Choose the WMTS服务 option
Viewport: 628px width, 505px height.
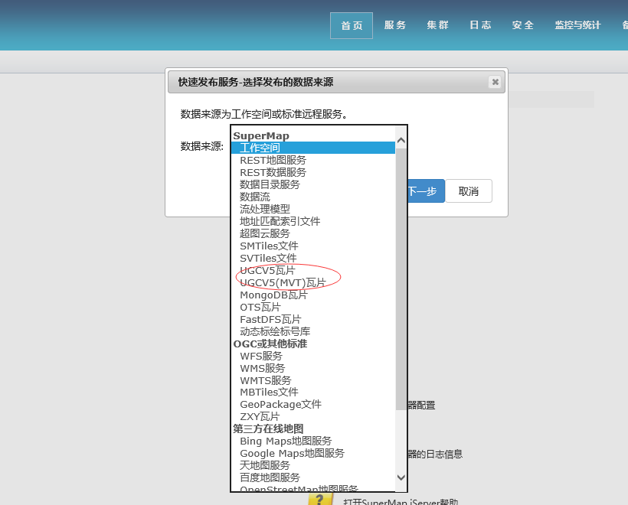point(313,380)
